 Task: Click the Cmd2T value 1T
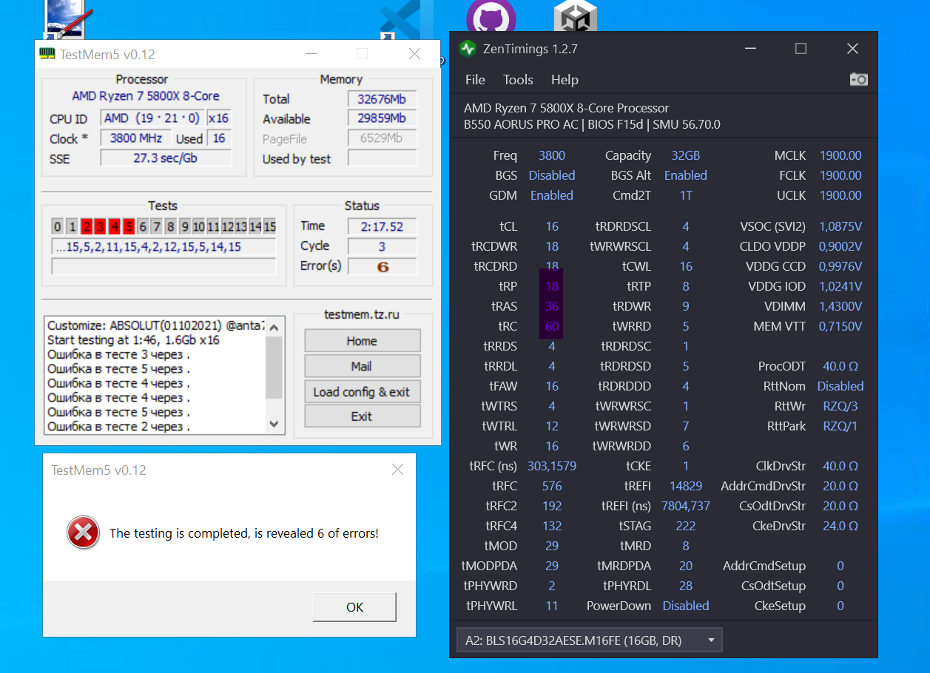(686, 195)
